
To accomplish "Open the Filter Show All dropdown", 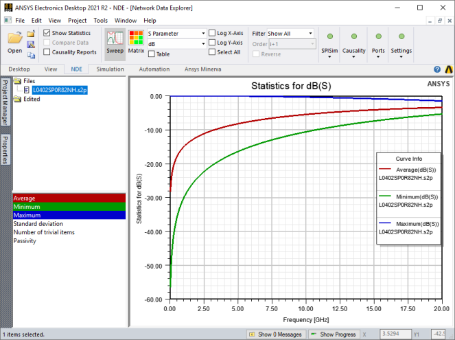I will [290, 33].
